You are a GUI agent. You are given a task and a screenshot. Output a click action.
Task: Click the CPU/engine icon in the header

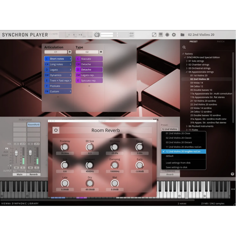[167, 35]
